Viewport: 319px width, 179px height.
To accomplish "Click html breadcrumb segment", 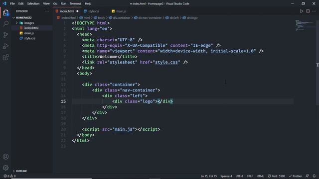I will [86, 18].
